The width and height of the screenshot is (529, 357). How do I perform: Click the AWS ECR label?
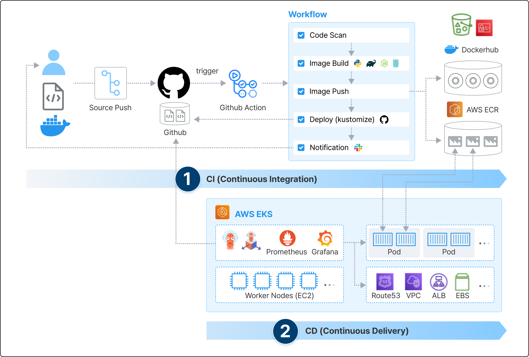pos(483,110)
